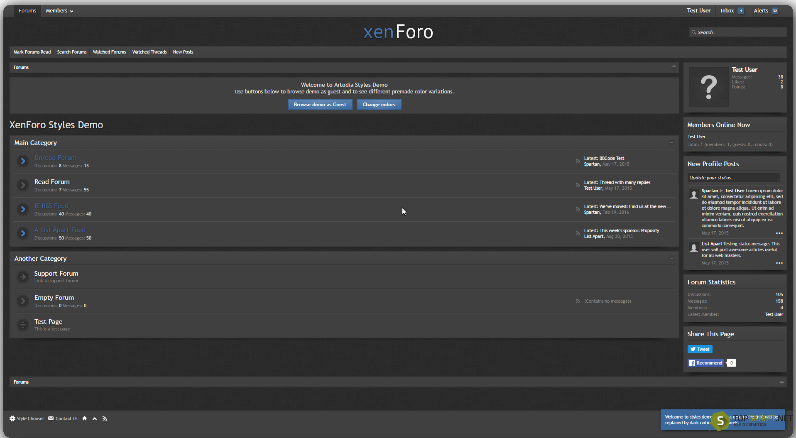This screenshot has width=796, height=438.
Task: Click the Search input field
Action: tap(738, 32)
